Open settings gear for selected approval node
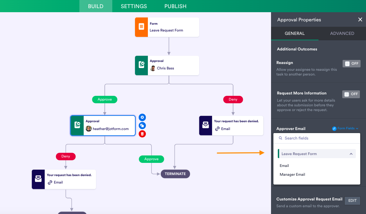The width and height of the screenshot is (366, 214). (x=142, y=117)
